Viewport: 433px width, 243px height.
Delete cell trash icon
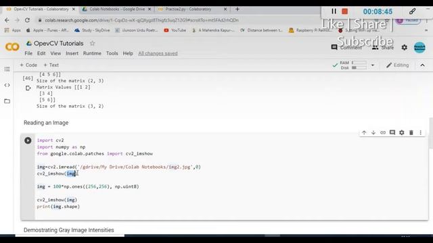[x=411, y=133]
